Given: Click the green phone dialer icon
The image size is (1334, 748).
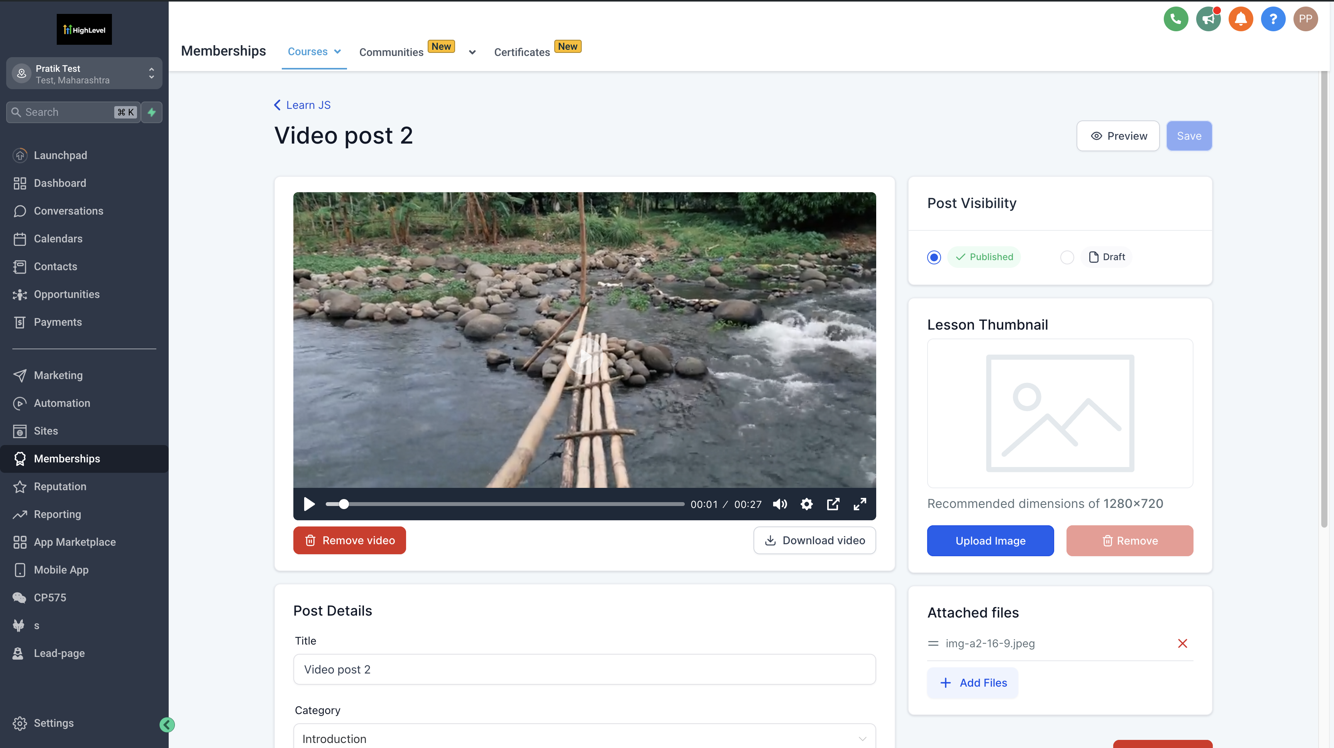Looking at the screenshot, I should click(x=1175, y=19).
